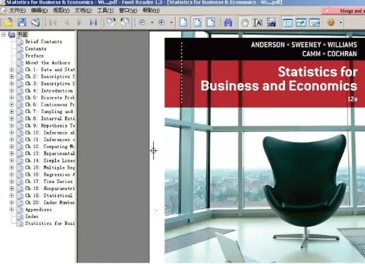
Task: Open the 帮助(H) menu
Action: (x=151, y=11)
